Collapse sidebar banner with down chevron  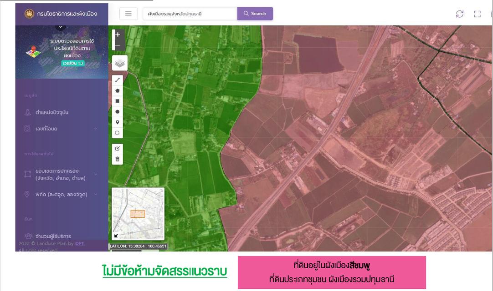tap(61, 27)
